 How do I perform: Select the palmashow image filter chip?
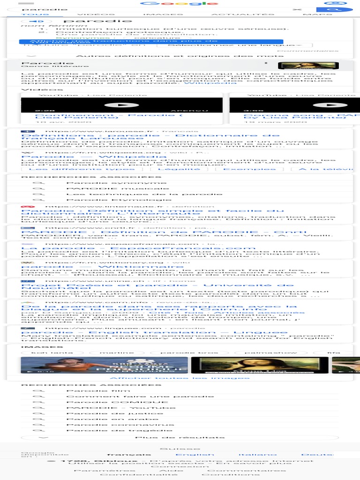[270, 352]
